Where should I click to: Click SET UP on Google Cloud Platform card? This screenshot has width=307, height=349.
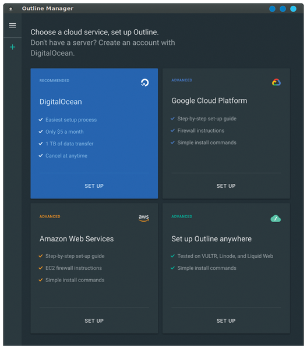[x=226, y=186]
